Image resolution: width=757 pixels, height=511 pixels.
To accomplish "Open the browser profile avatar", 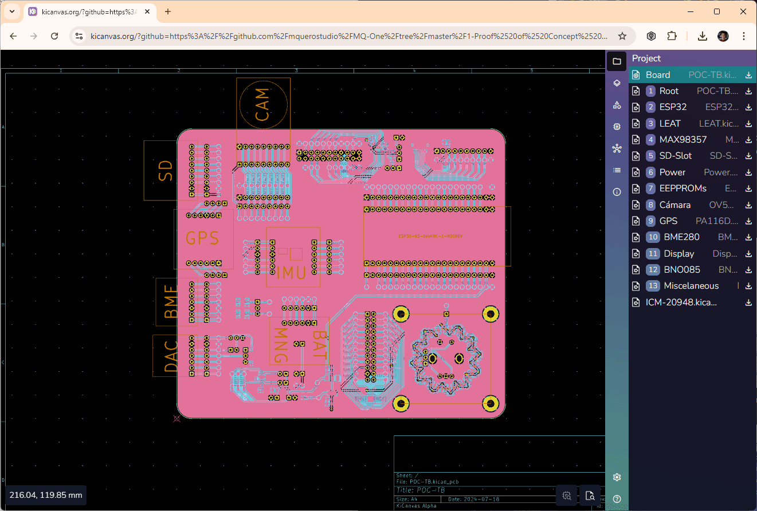I will pos(723,36).
